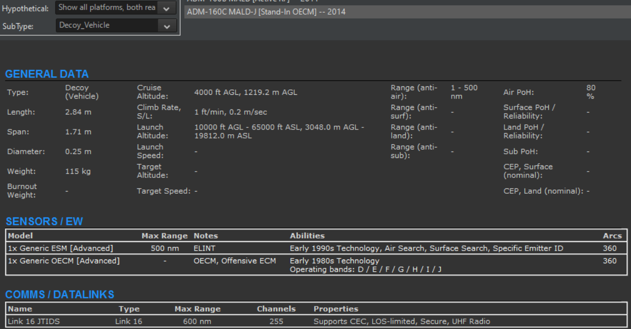Click Operating bands D / E / F text
Screen dimensions: 631x329
tap(365, 269)
